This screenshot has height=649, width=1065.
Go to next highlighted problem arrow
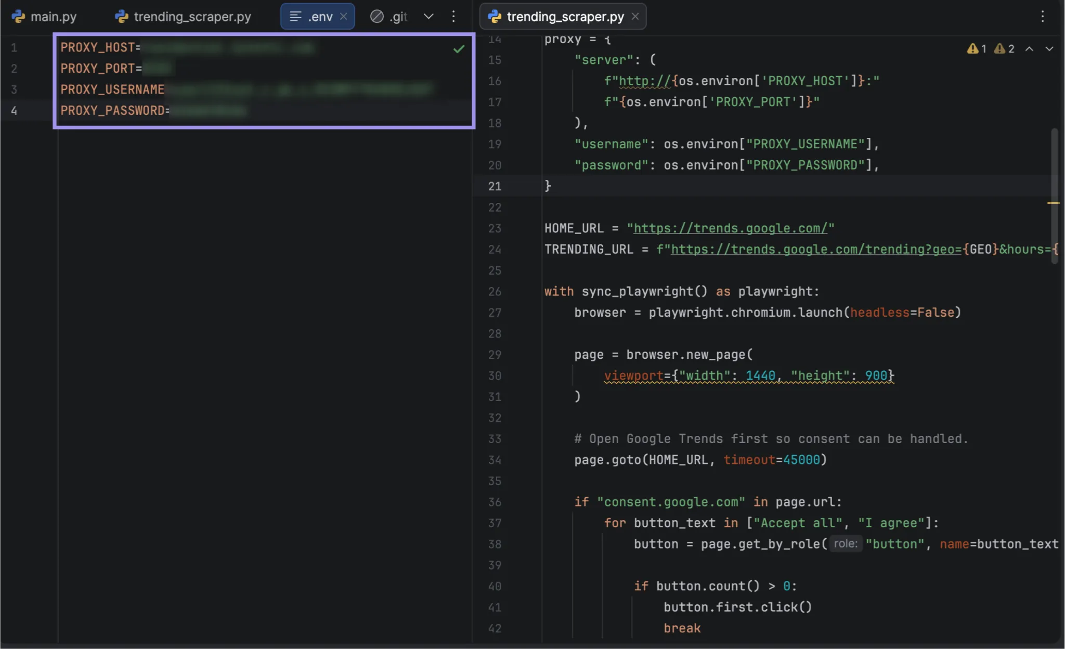coord(1049,49)
